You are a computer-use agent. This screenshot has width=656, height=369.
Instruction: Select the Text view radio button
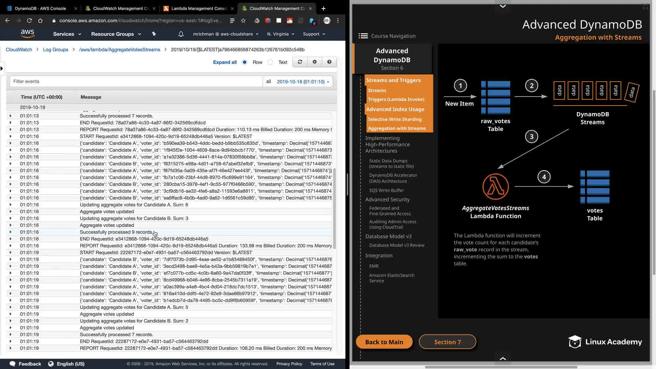(271, 62)
